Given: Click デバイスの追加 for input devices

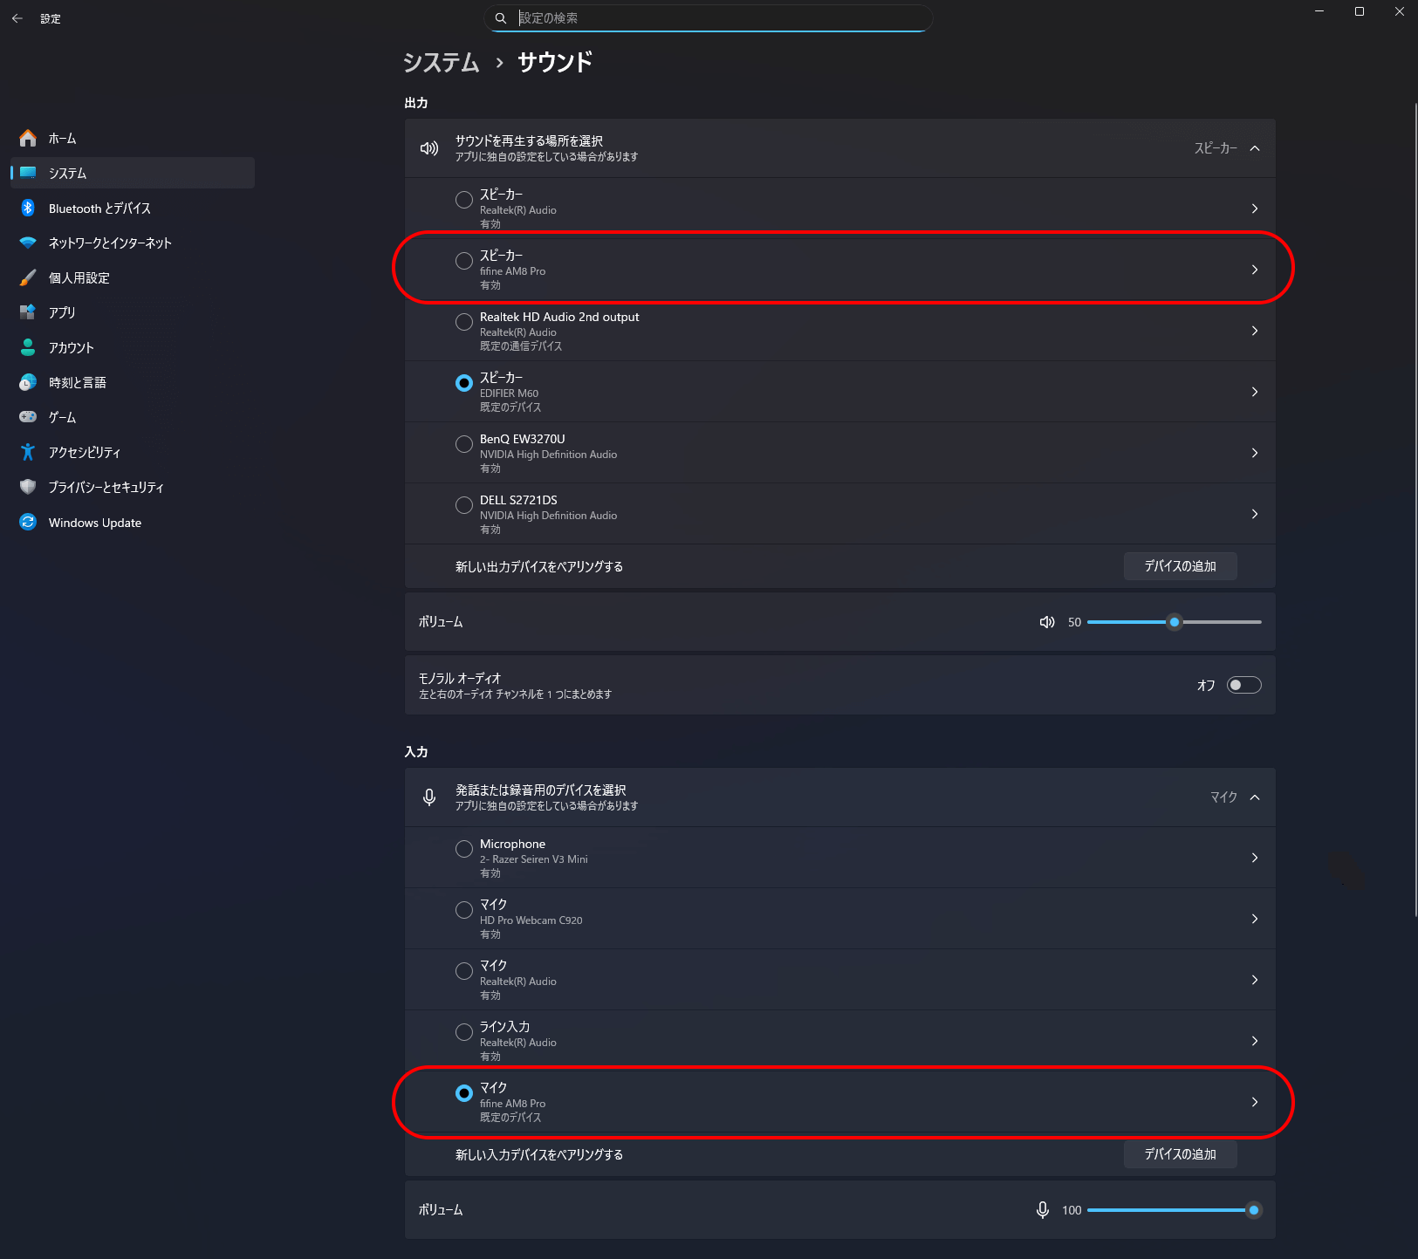Looking at the screenshot, I should (1180, 1154).
